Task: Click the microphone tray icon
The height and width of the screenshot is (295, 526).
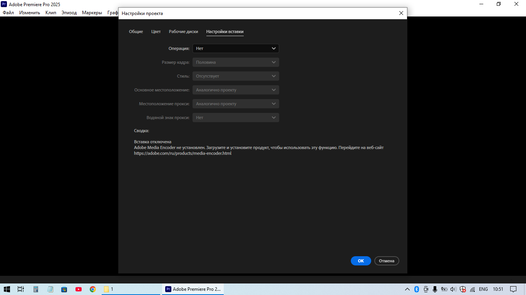Action: click(x=435, y=289)
